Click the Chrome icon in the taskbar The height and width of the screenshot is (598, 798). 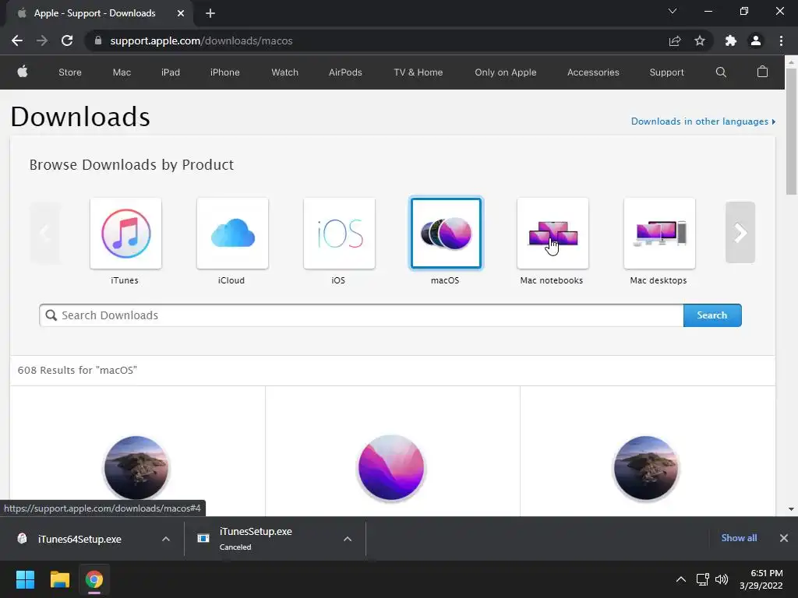click(94, 579)
